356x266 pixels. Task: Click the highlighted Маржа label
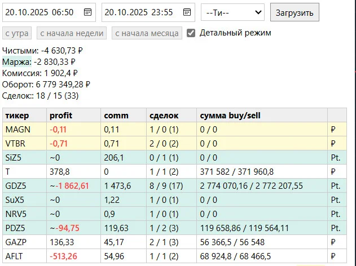[17, 61]
